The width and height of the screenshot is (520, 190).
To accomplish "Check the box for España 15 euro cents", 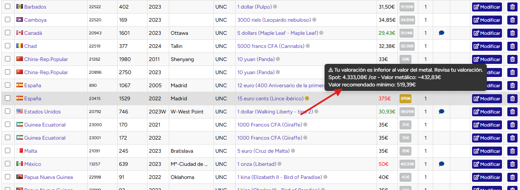I will pos(7,99).
